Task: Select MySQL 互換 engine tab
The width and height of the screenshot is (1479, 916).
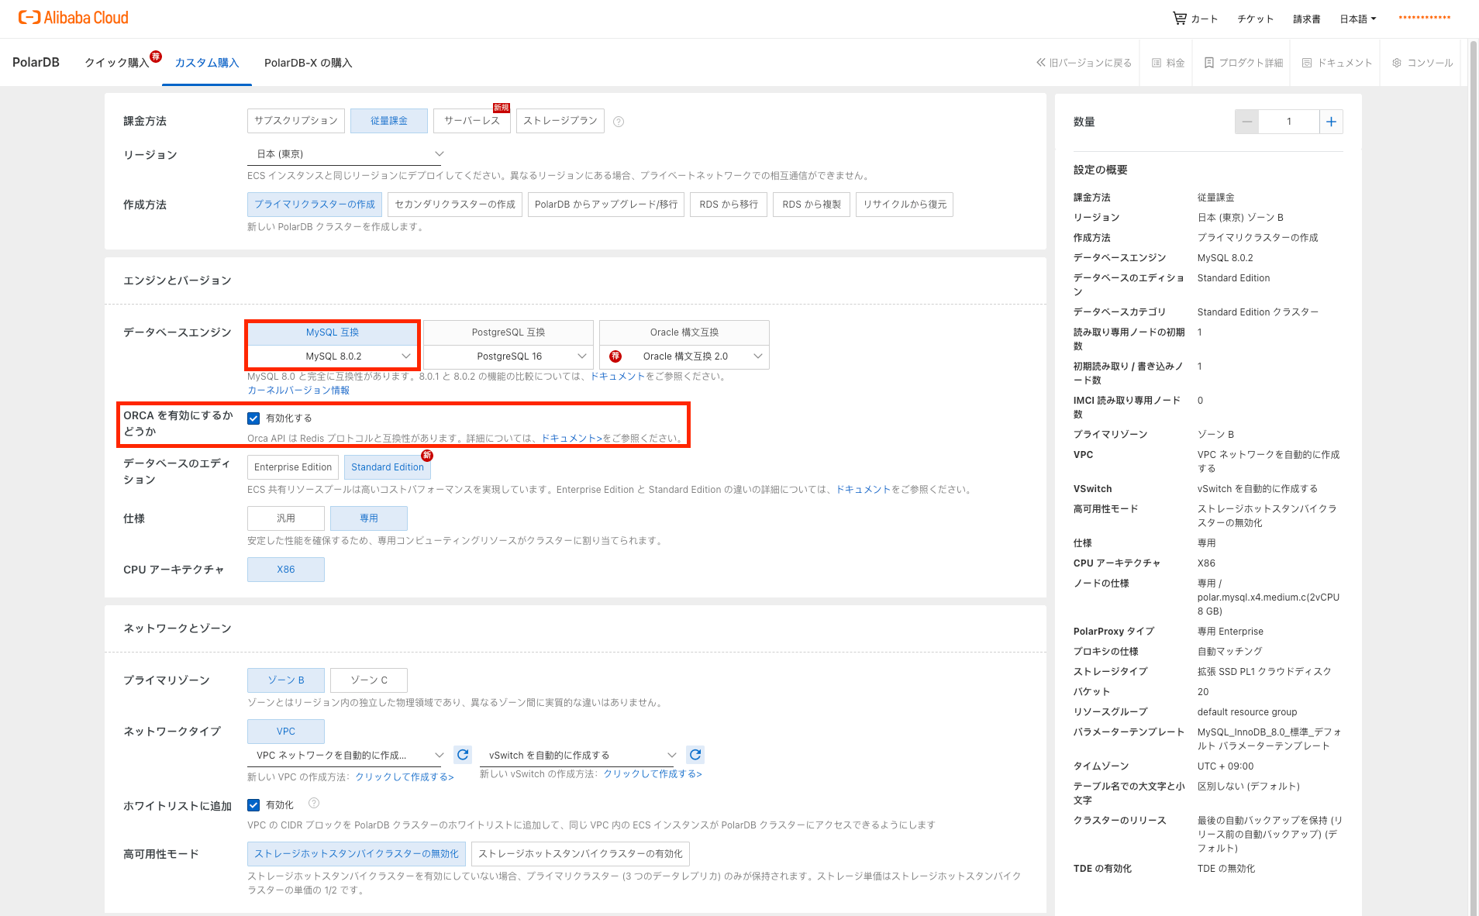Action: pyautogui.click(x=333, y=332)
